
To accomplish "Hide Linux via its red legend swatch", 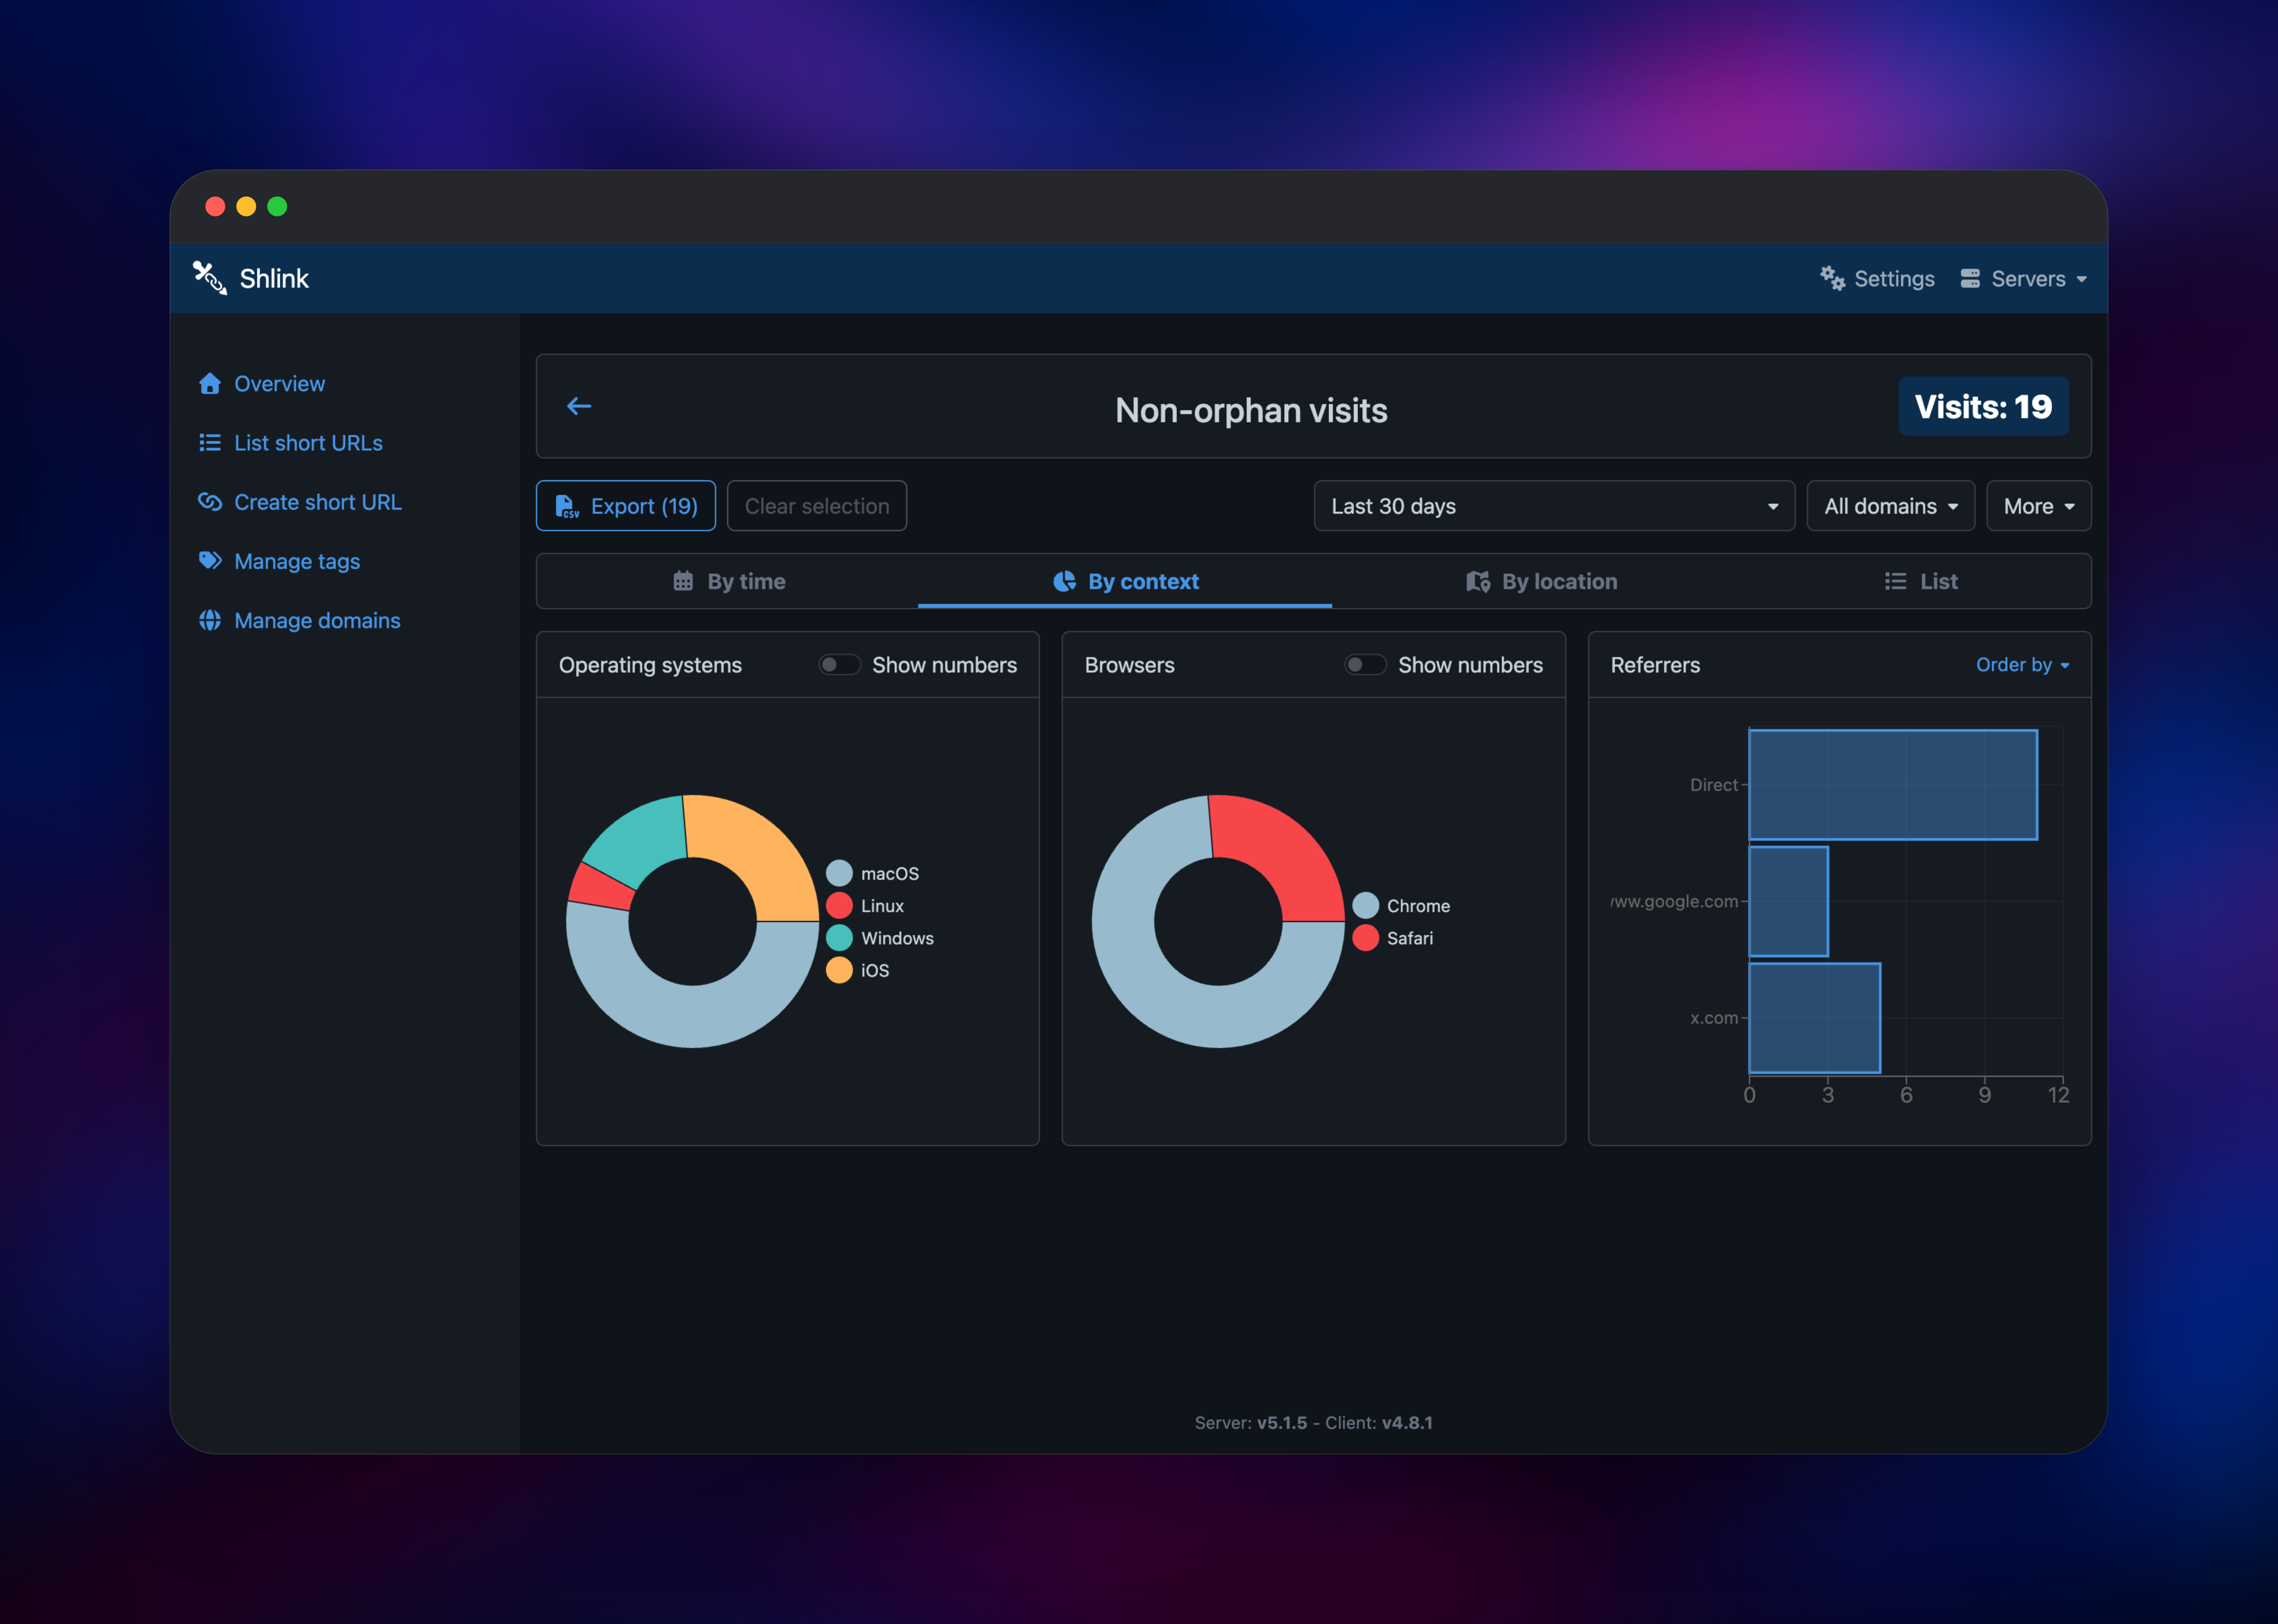I will point(839,906).
